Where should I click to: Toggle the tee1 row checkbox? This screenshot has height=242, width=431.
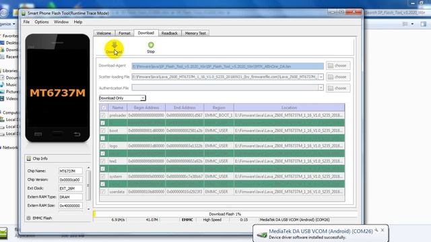[103, 161]
